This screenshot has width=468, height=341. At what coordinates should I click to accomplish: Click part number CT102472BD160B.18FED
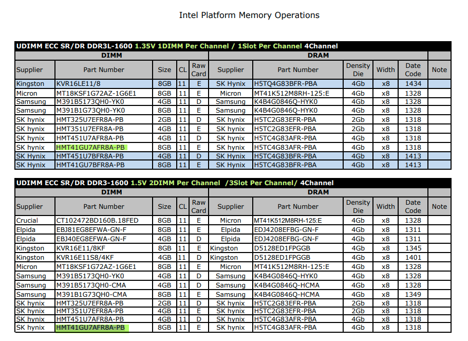[97, 221]
